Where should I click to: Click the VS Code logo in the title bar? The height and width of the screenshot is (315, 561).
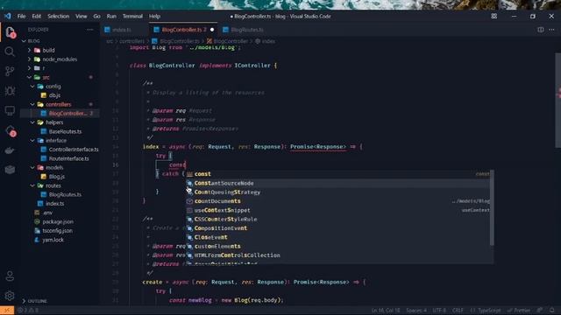point(8,16)
